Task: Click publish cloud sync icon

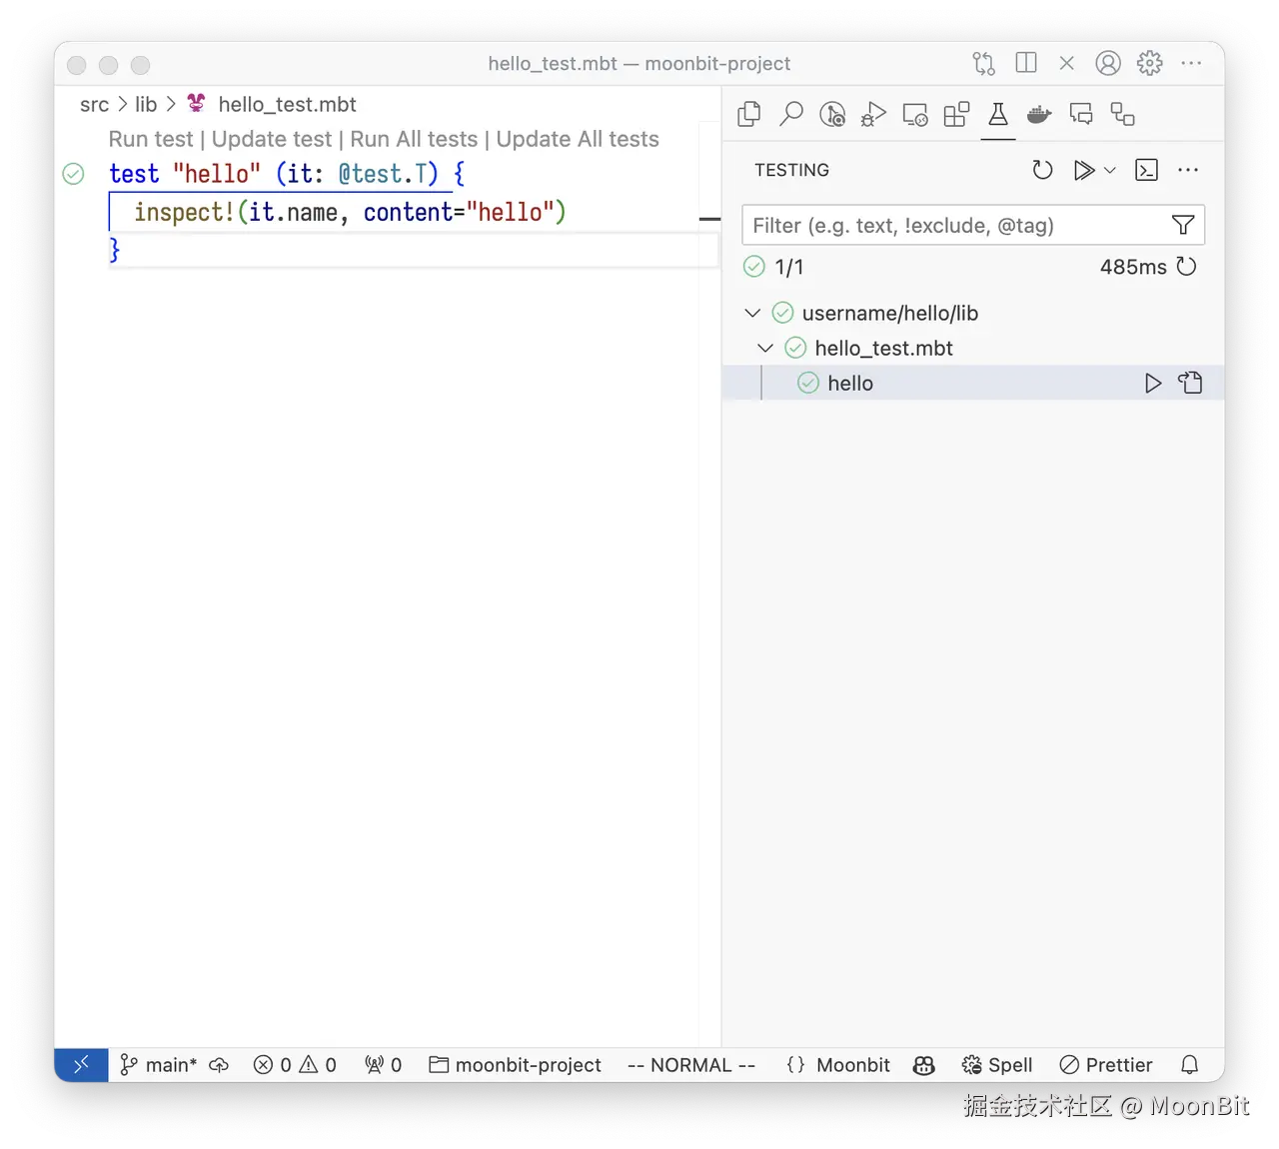Action: click(x=219, y=1065)
